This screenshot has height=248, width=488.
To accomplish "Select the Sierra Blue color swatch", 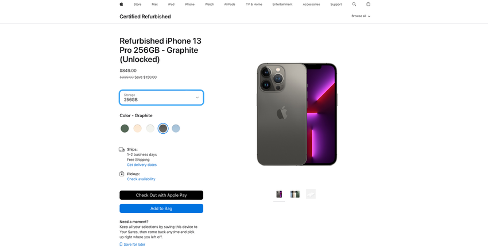I will (176, 129).
